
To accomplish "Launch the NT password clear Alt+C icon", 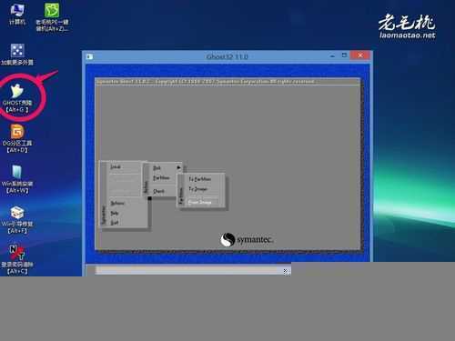I will click(x=17, y=260).
